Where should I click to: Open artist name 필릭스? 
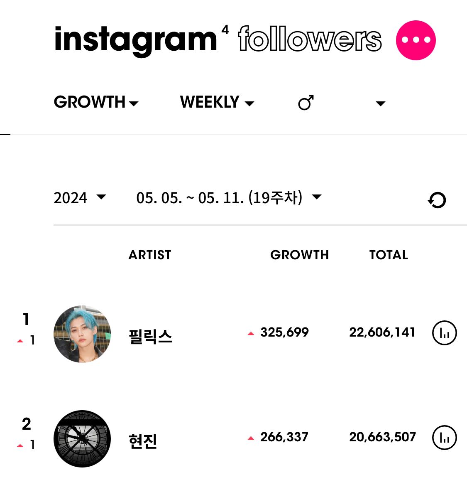click(150, 336)
